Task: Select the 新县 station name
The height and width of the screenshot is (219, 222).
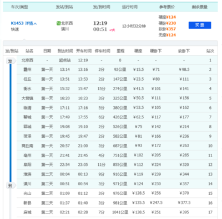Action: 27,203
